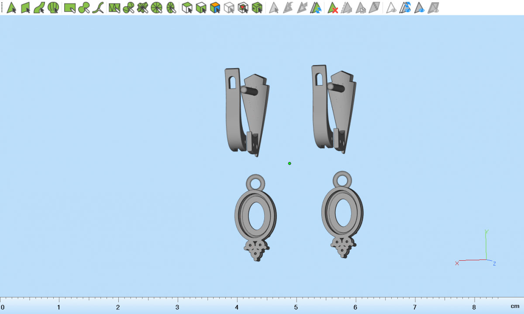Click the green origin point in viewport
The width and height of the screenshot is (524, 314).
pos(290,163)
